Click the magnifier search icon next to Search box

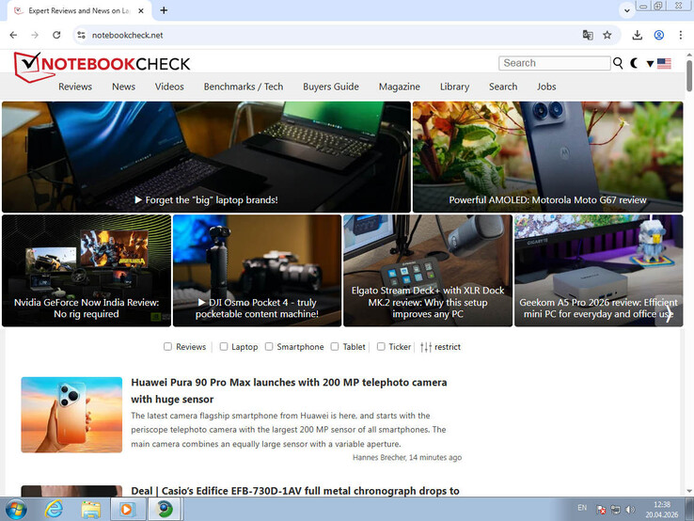[x=618, y=63]
